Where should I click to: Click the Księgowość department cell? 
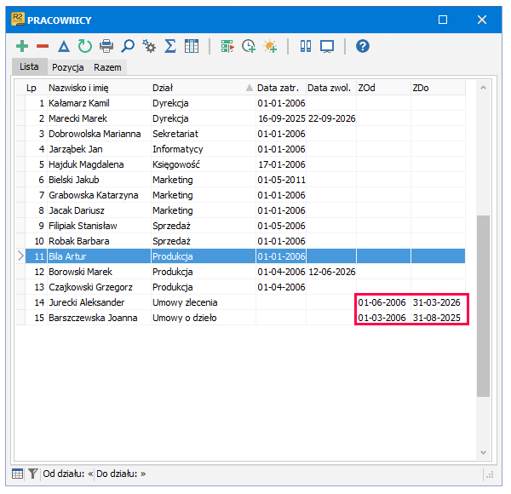[x=204, y=164]
